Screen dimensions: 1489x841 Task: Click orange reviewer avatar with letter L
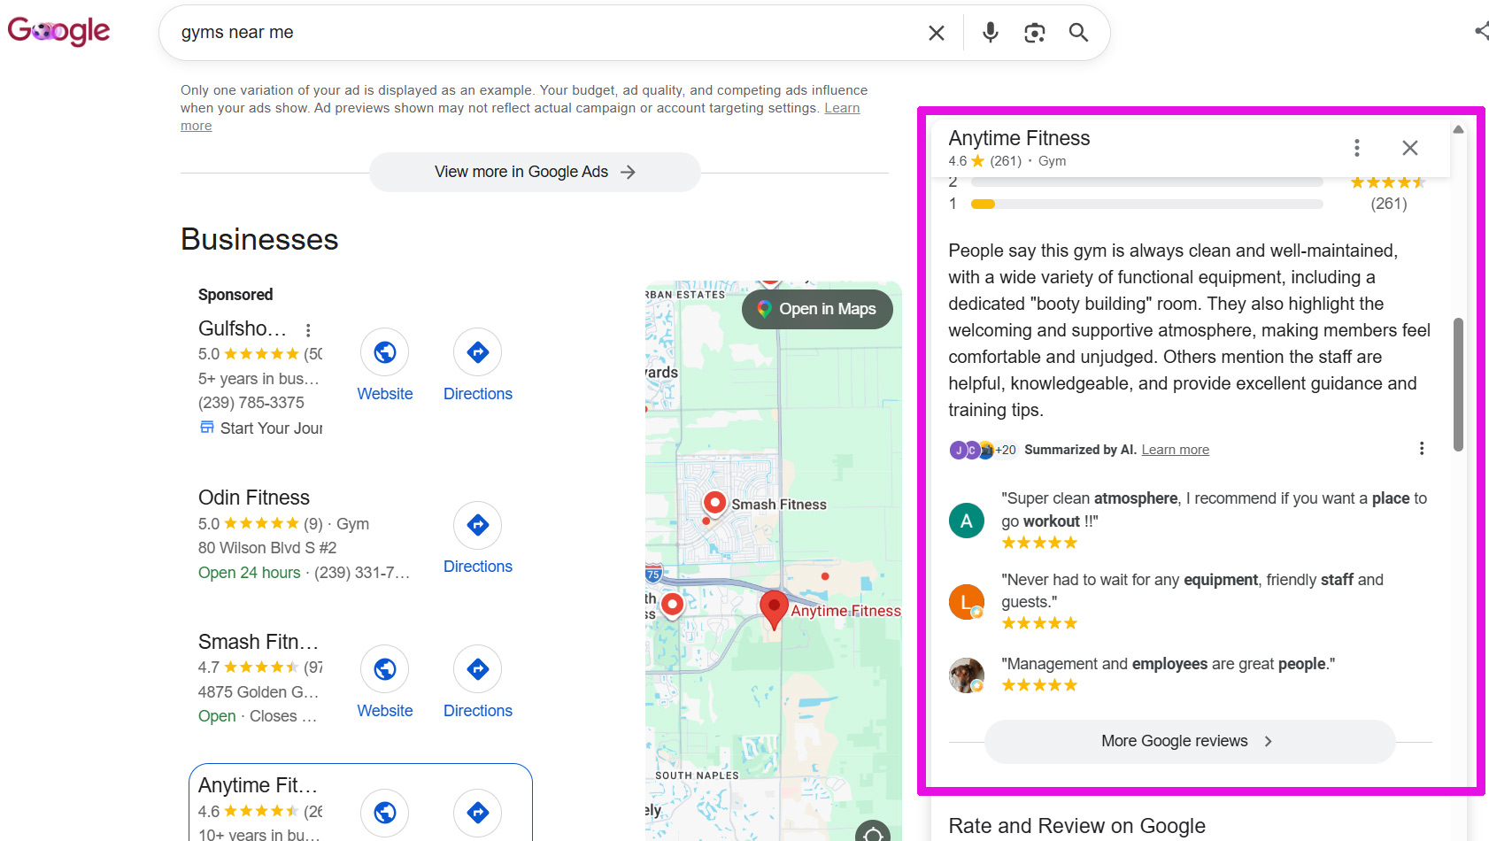pyautogui.click(x=967, y=602)
